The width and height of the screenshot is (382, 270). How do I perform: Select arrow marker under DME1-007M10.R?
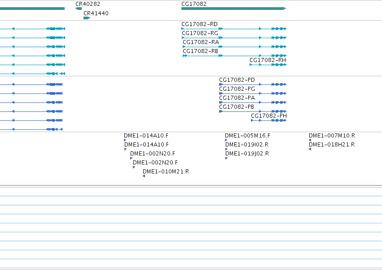(x=310, y=140)
